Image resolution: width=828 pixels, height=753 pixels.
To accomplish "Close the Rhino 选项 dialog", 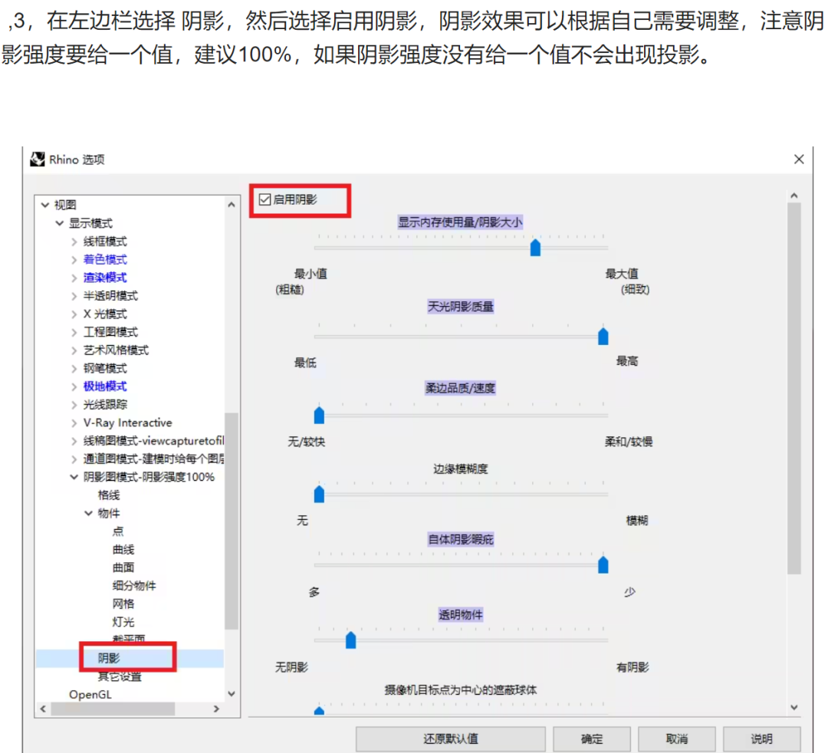I will (798, 159).
